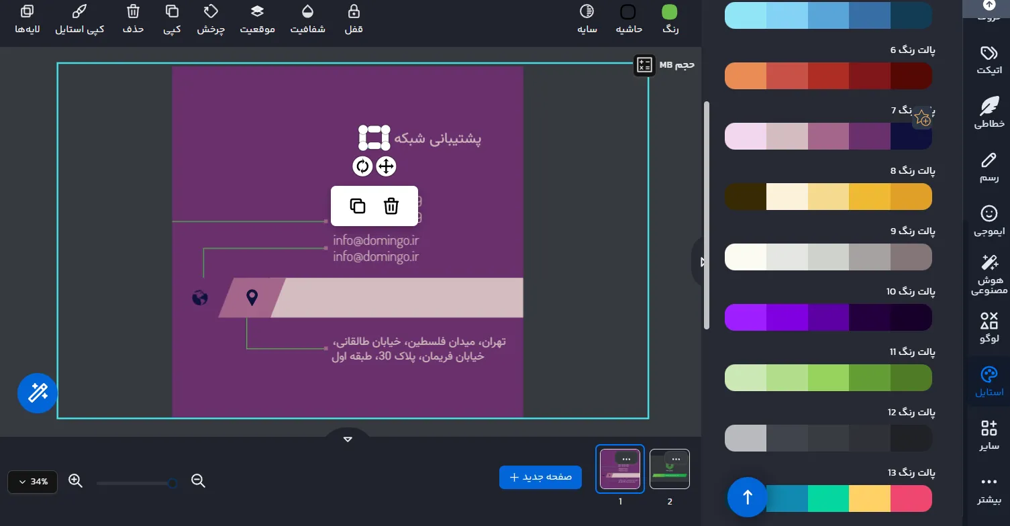Click the New Page (صفحه جدید) button

point(540,477)
